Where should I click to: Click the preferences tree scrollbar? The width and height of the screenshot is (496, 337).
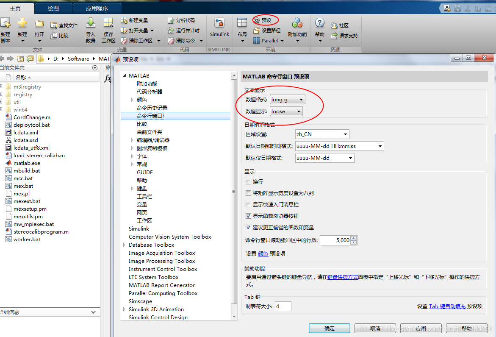pos(234,192)
